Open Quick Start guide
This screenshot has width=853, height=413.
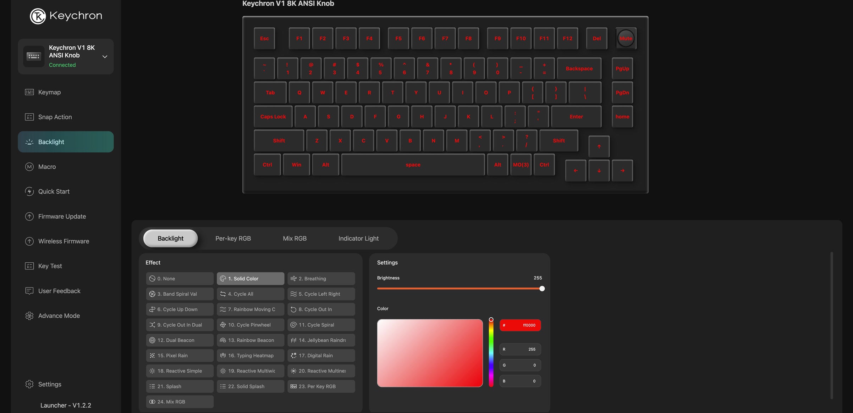(x=54, y=191)
